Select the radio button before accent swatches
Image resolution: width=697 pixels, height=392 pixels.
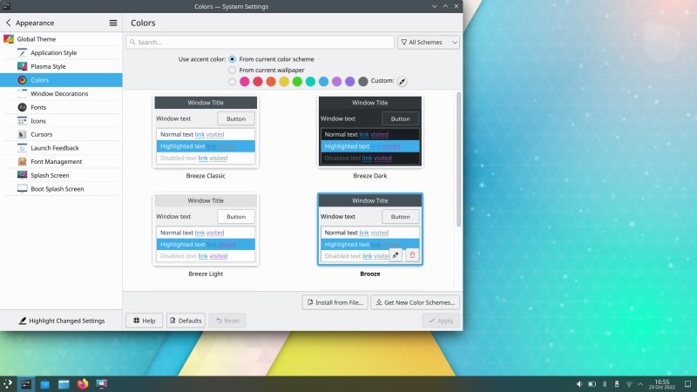(x=232, y=81)
